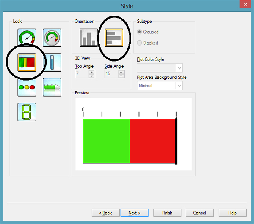Cancel the Style dialog

(200, 213)
